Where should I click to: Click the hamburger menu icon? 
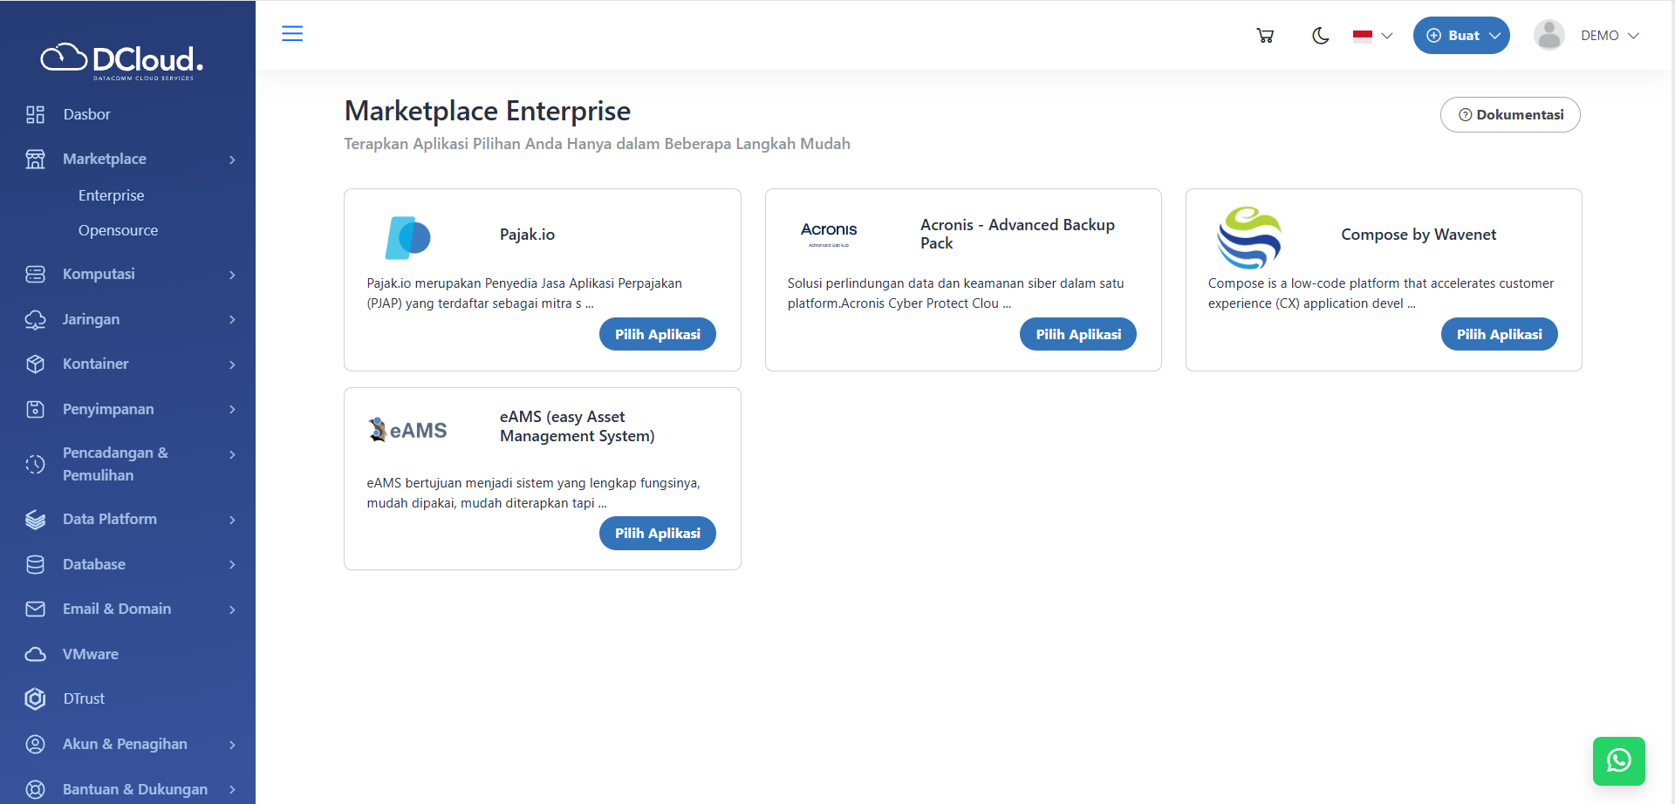(292, 34)
